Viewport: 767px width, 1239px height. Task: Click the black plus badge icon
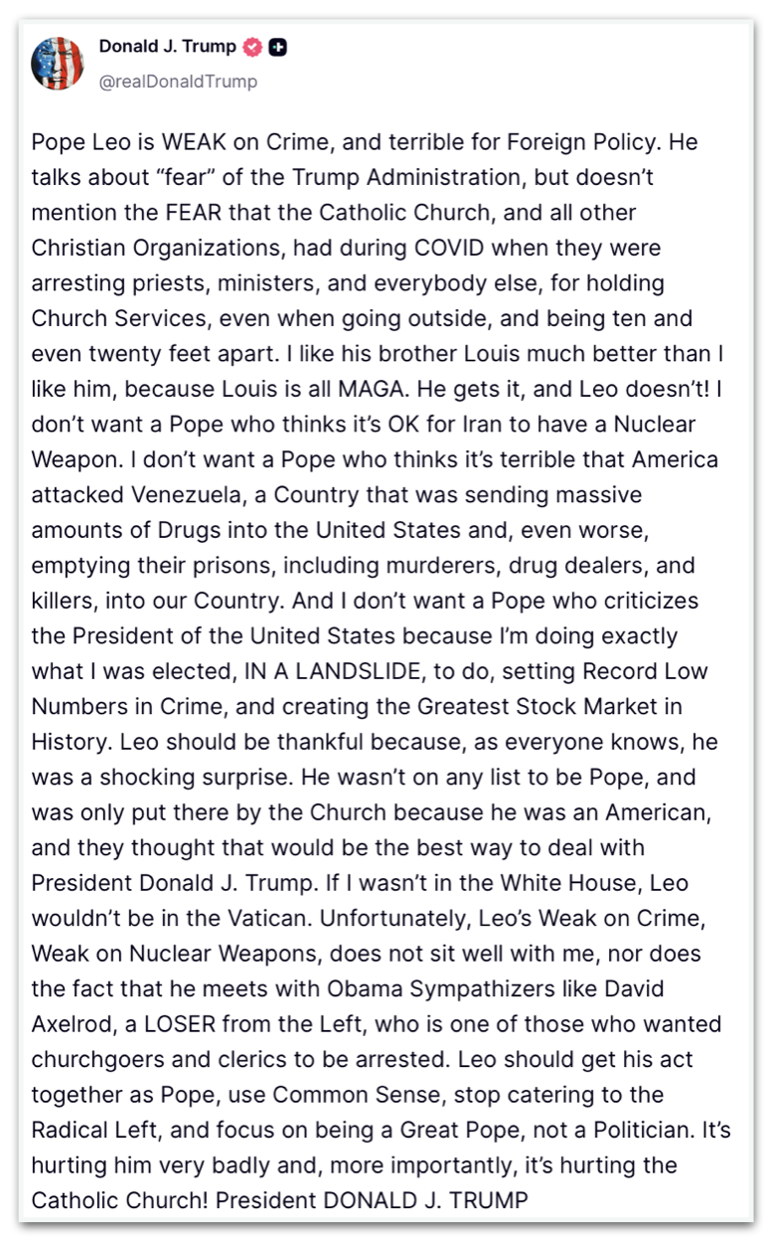click(277, 47)
